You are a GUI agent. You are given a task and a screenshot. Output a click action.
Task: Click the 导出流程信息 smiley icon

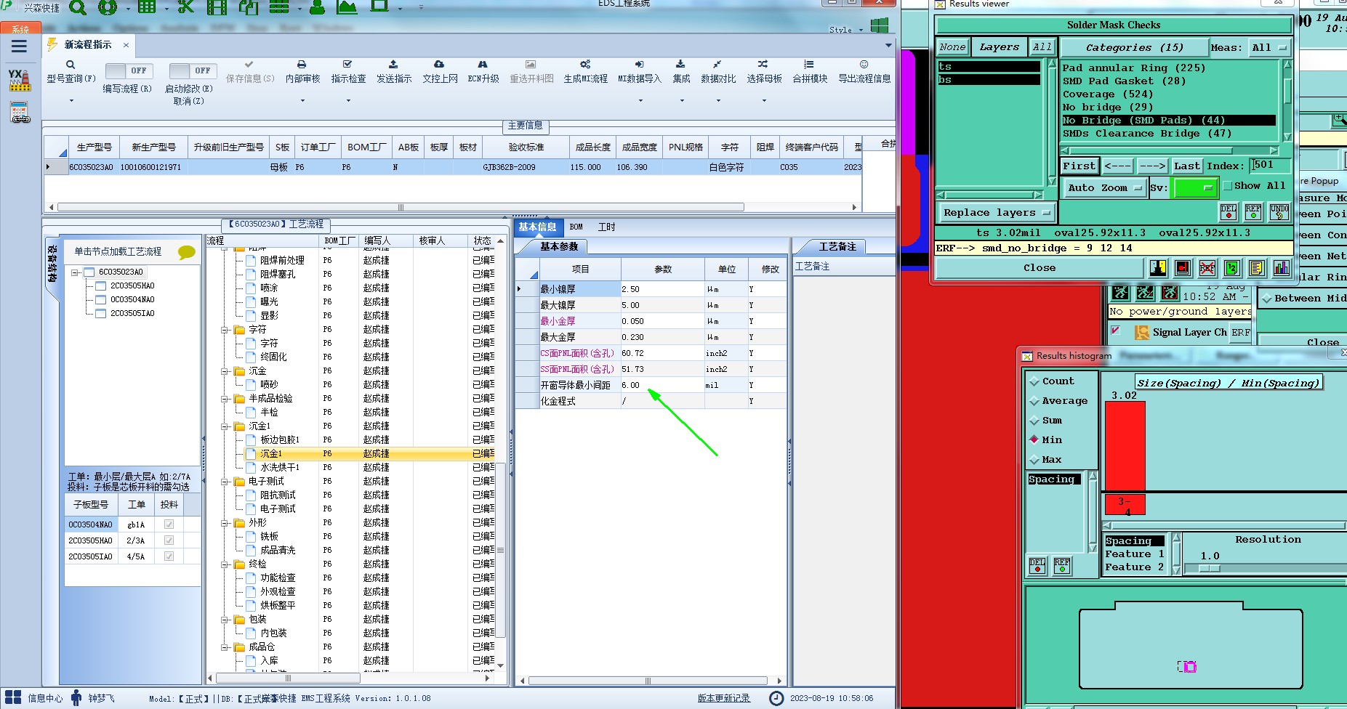point(864,65)
